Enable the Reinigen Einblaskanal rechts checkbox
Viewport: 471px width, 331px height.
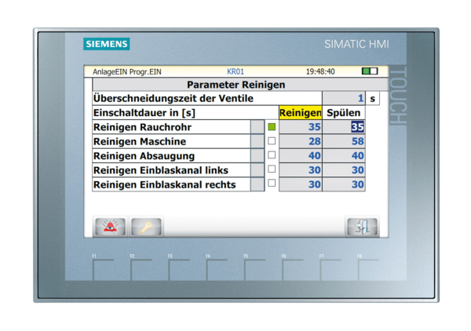pyautogui.click(x=272, y=184)
